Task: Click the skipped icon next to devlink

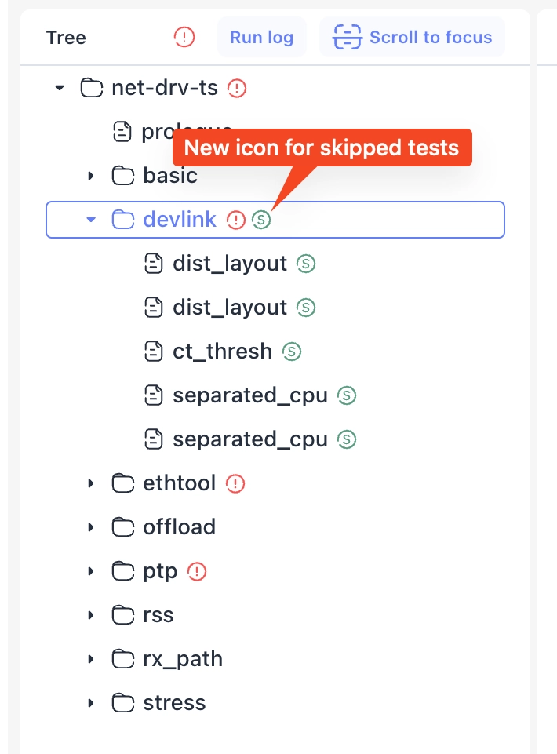Action: pos(260,220)
